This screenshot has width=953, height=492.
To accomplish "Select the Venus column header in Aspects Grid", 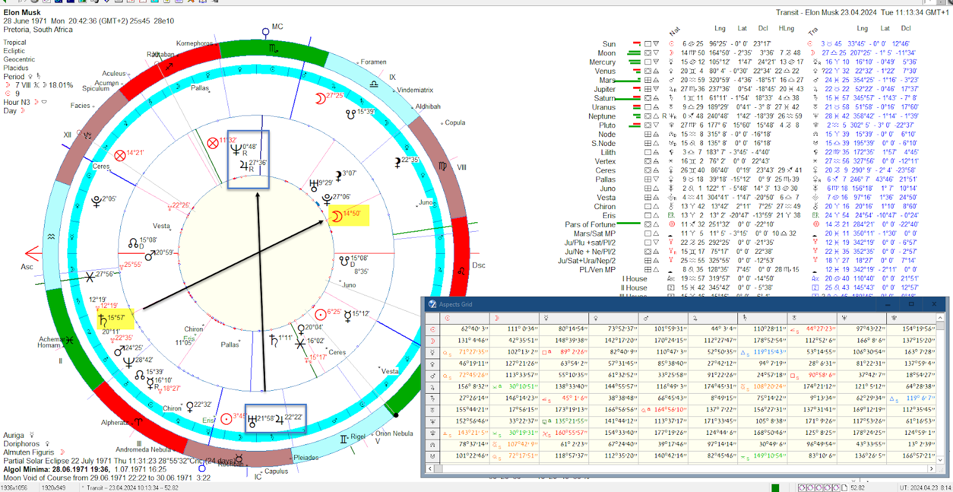I will [x=613, y=318].
